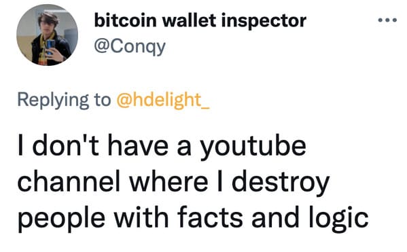Select the word 'have' in the tweet
The width and height of the screenshot is (407, 252).
(138, 145)
